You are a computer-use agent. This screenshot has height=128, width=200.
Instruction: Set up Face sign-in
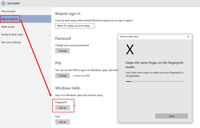(x=63, y=122)
